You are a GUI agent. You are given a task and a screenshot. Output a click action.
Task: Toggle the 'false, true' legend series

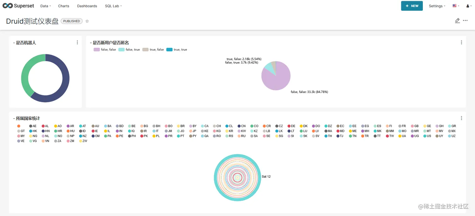point(129,50)
